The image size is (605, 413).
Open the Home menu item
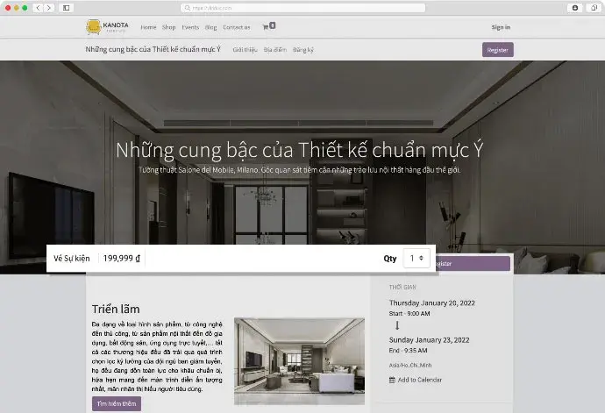click(x=148, y=27)
